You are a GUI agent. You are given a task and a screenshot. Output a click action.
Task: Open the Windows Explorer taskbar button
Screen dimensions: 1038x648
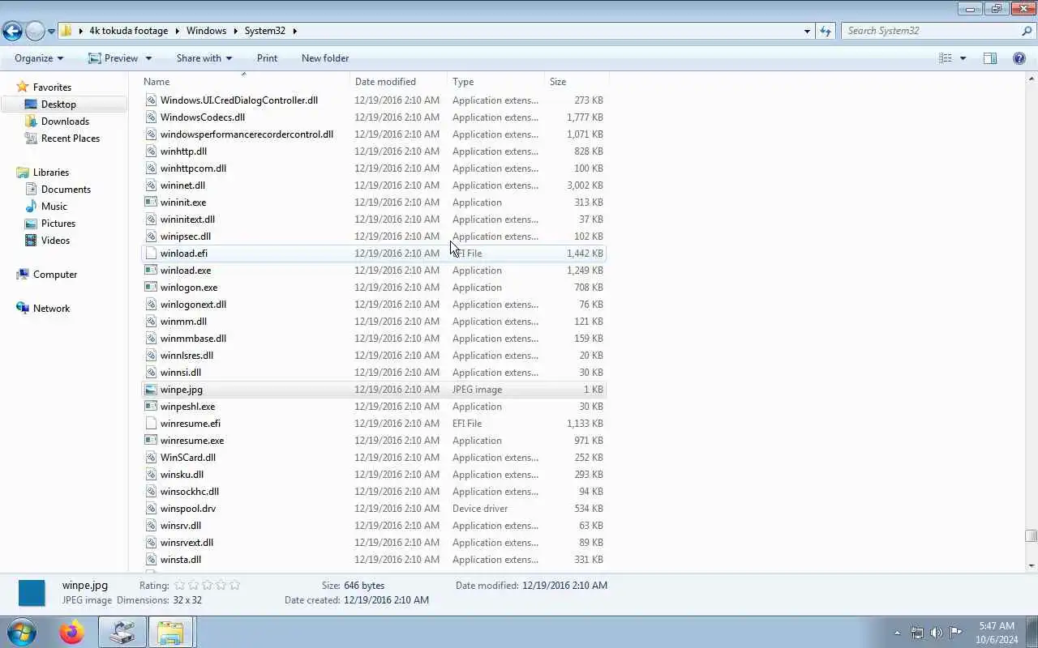170,632
